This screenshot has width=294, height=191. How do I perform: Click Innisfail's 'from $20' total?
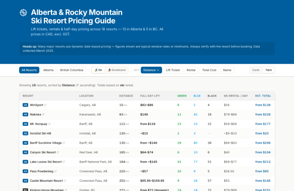pyautogui.click(x=262, y=133)
